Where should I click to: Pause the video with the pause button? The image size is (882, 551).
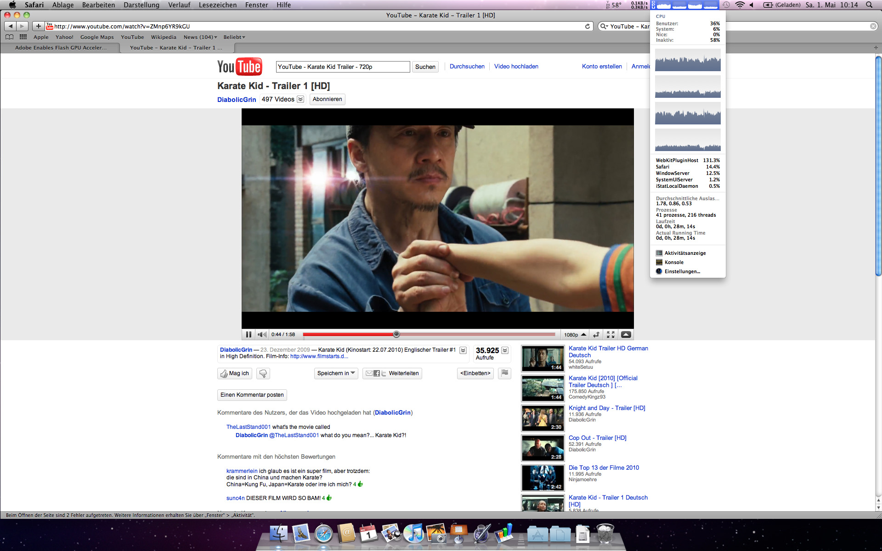point(249,334)
